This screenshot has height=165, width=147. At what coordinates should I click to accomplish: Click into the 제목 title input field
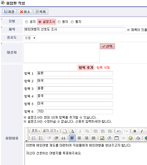[x=75, y=30]
